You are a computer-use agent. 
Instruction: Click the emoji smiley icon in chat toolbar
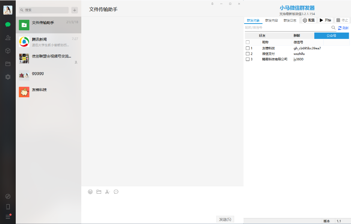tap(90, 192)
